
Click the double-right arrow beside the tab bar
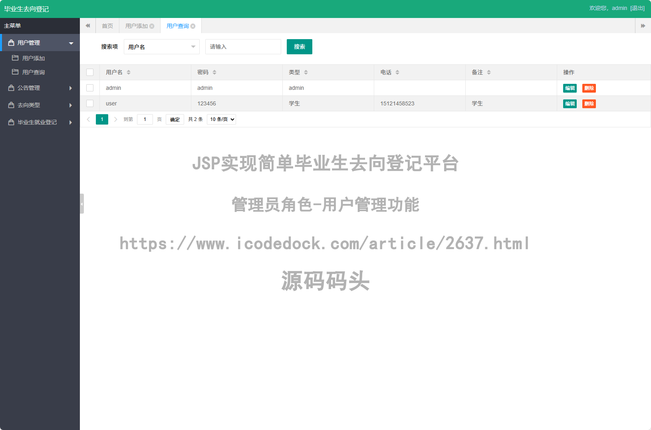click(x=643, y=26)
